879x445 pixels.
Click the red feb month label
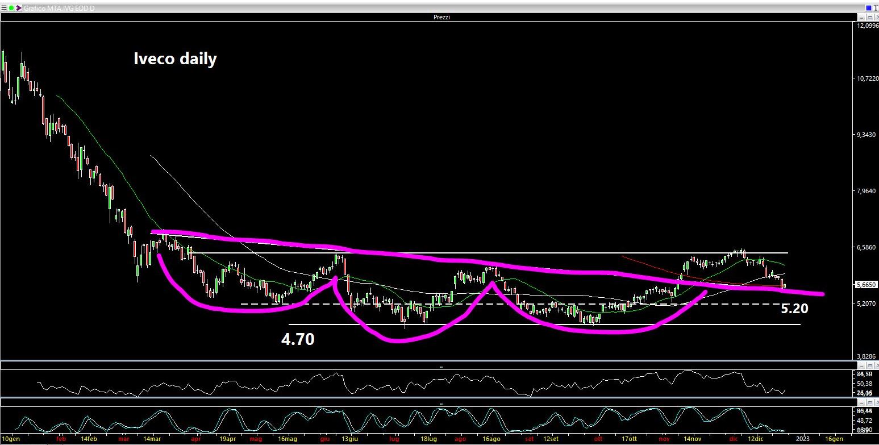point(61,439)
